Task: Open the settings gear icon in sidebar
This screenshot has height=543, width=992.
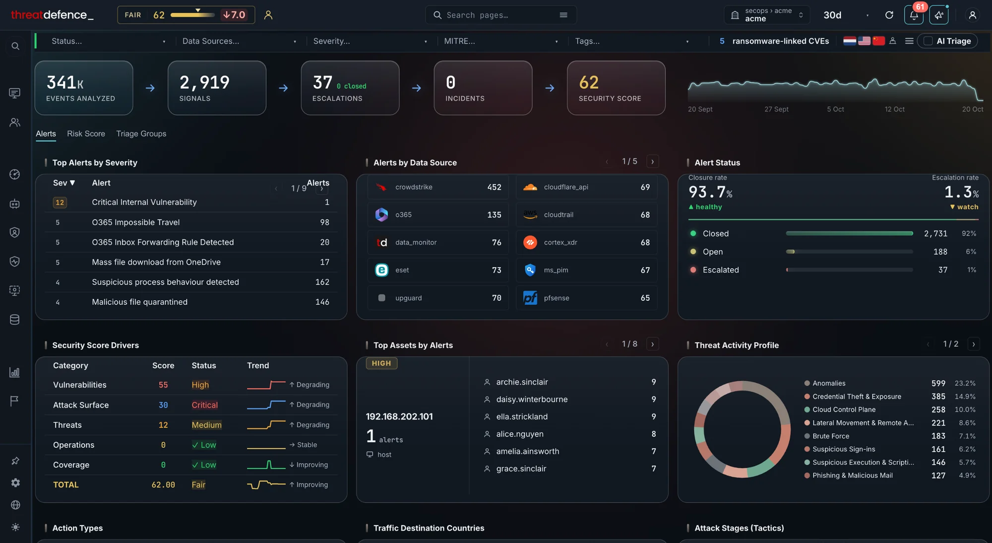Action: [15, 483]
